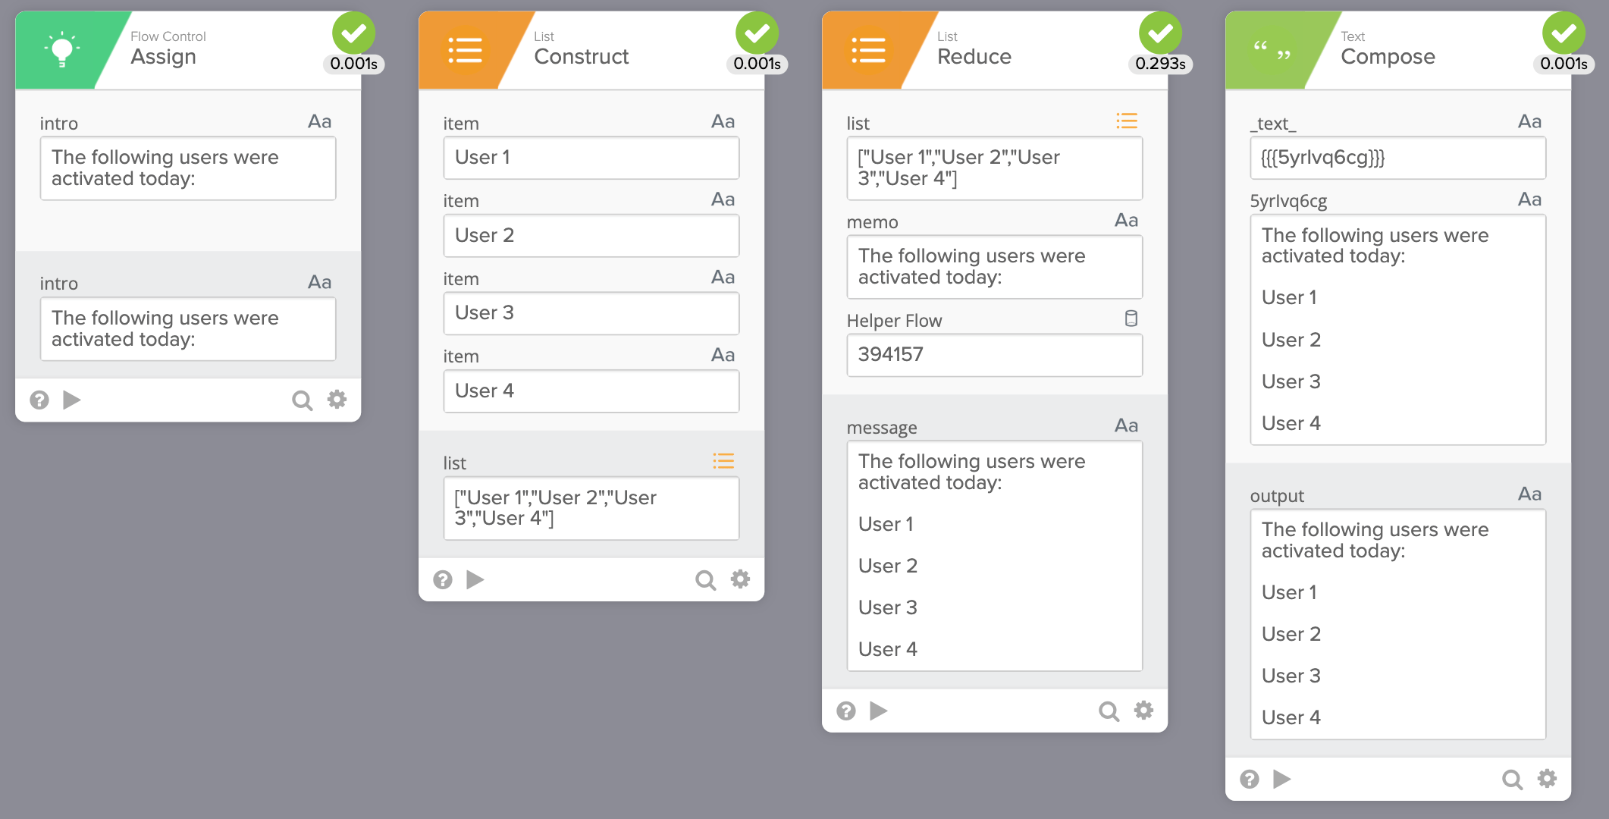
Task: Open settings gear on the Construct card
Action: (x=740, y=579)
